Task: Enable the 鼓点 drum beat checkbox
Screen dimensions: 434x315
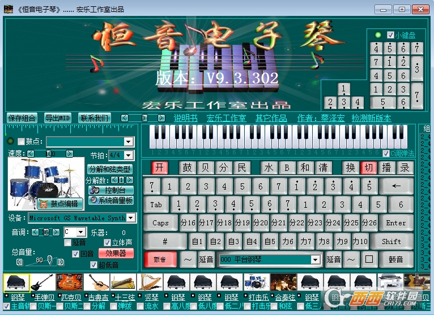Action: pos(21,141)
